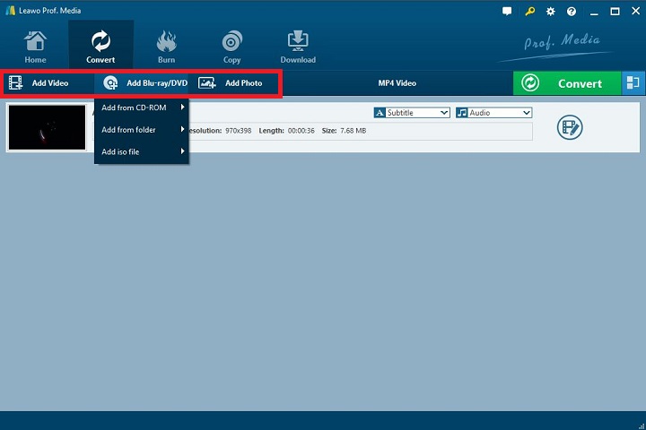Click the Audio music note icon

pos(462,113)
